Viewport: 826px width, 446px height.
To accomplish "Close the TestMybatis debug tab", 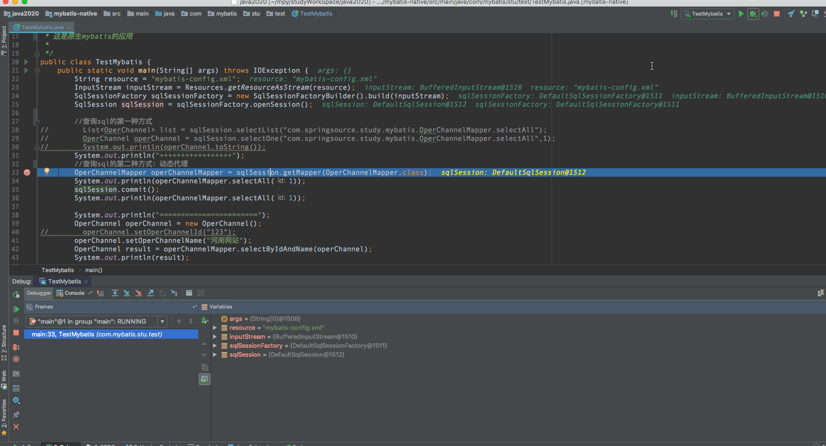I will [x=86, y=282].
